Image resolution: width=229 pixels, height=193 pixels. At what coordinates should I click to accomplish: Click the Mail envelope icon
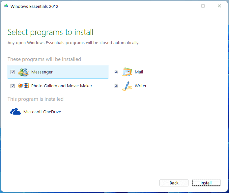pos(127,72)
